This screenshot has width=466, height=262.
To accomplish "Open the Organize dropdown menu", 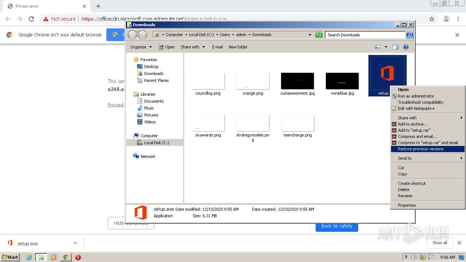I will pyautogui.click(x=141, y=47).
